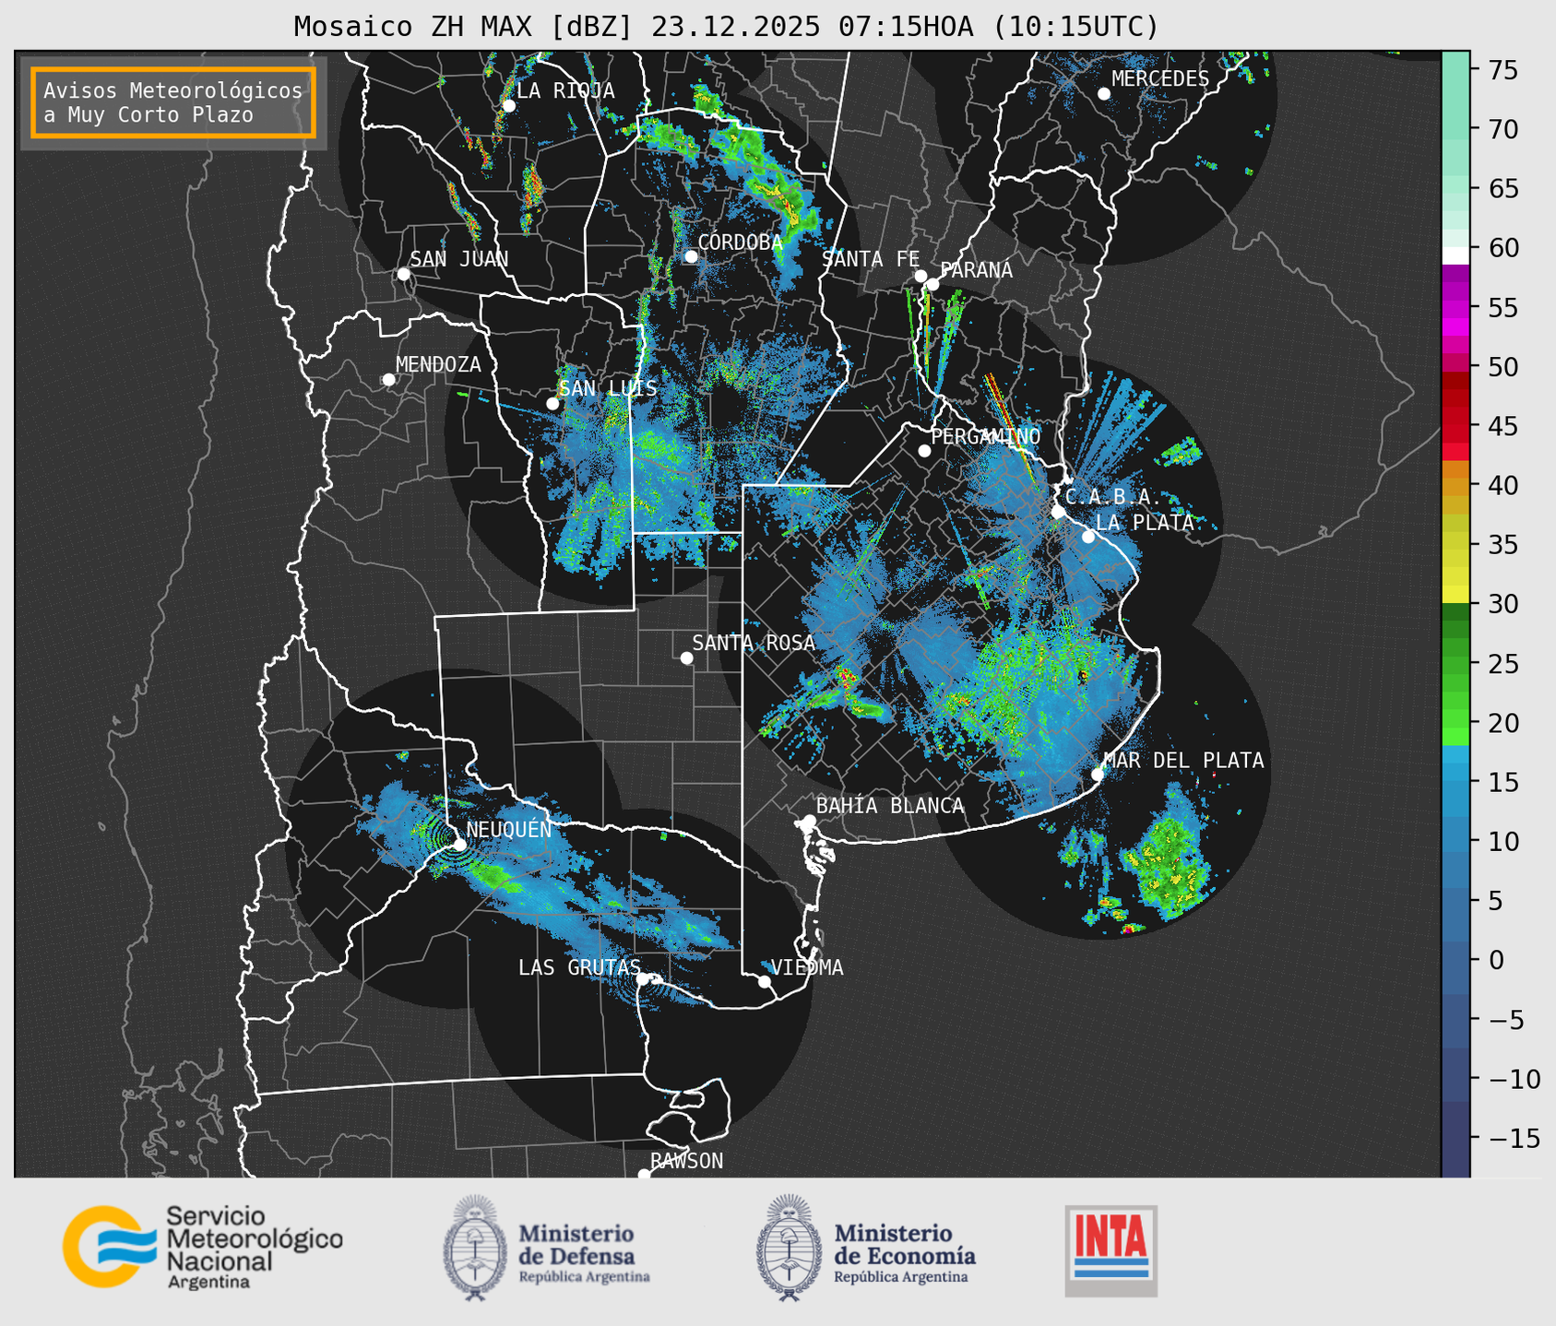Click the RAWSON city label
Screen dimensions: 1556x1326
(686, 1161)
